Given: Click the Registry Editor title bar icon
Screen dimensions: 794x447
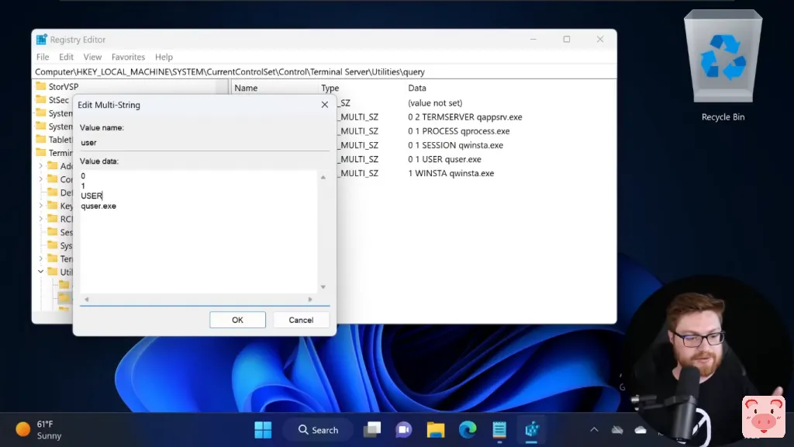Looking at the screenshot, I should pos(41,40).
